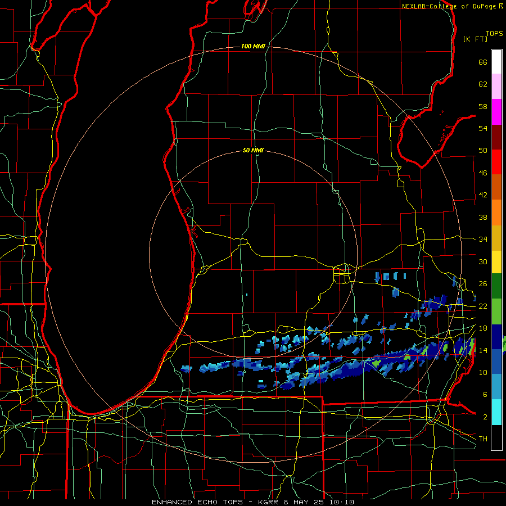The height and width of the screenshot is (506, 506).
Task: Click the legend value '2'
Action: 485,417
